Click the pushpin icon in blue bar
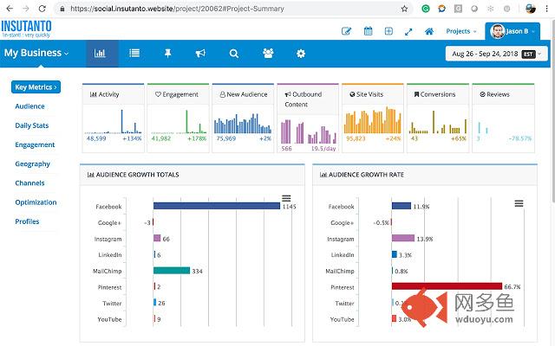The width and height of the screenshot is (555, 346). pos(167,54)
